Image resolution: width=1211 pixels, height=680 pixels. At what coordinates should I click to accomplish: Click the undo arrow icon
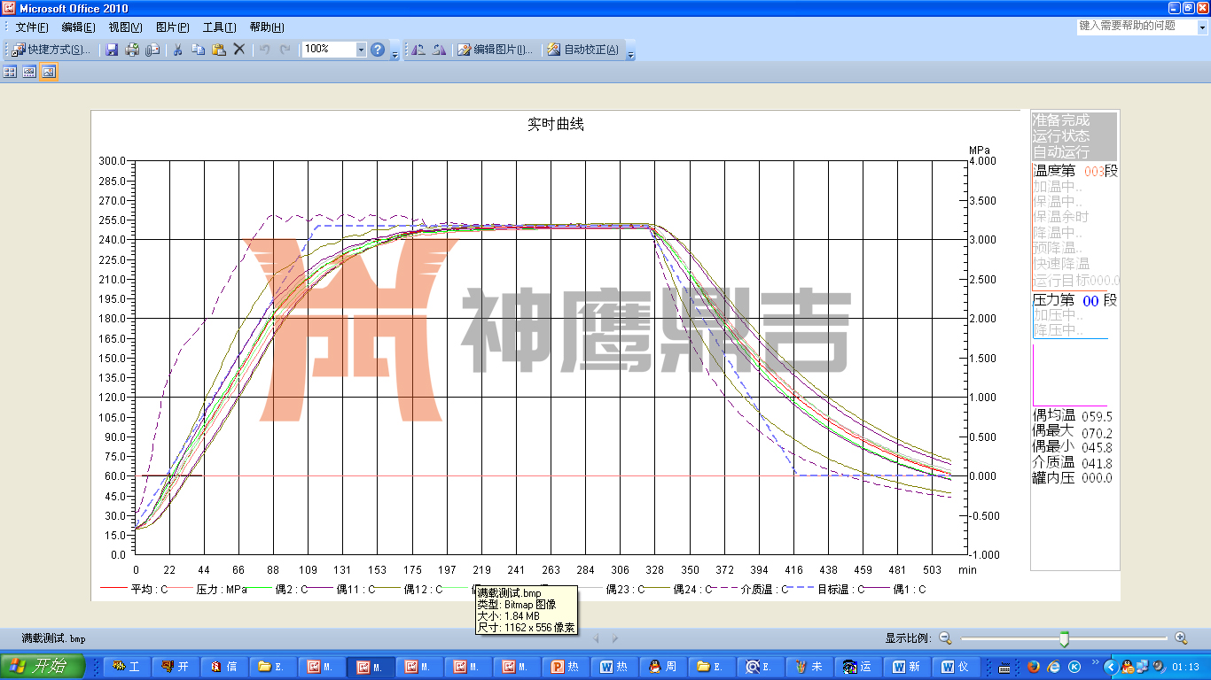[264, 50]
